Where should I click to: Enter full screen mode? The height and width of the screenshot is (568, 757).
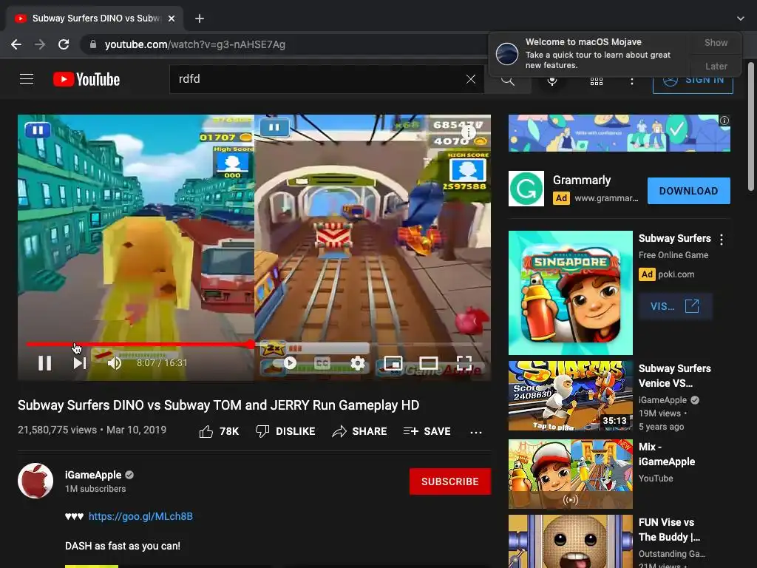click(464, 362)
